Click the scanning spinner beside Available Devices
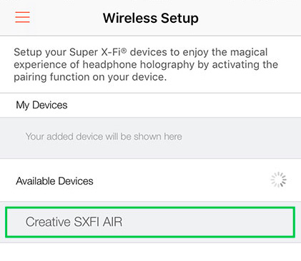This screenshot has height=261, width=301. pos(278,180)
